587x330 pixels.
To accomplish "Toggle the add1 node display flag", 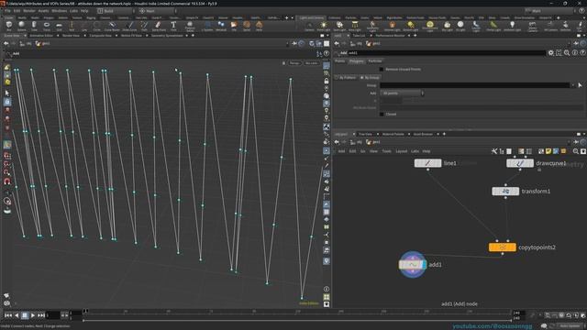I will click(424, 265).
